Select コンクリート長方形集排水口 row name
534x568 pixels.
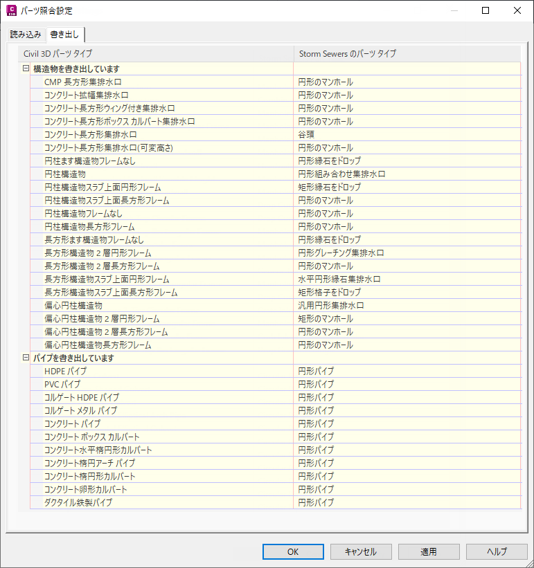click(x=90, y=134)
